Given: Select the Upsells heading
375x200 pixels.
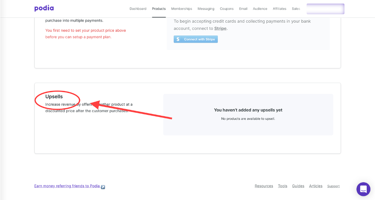Looking at the screenshot, I should 54,96.
